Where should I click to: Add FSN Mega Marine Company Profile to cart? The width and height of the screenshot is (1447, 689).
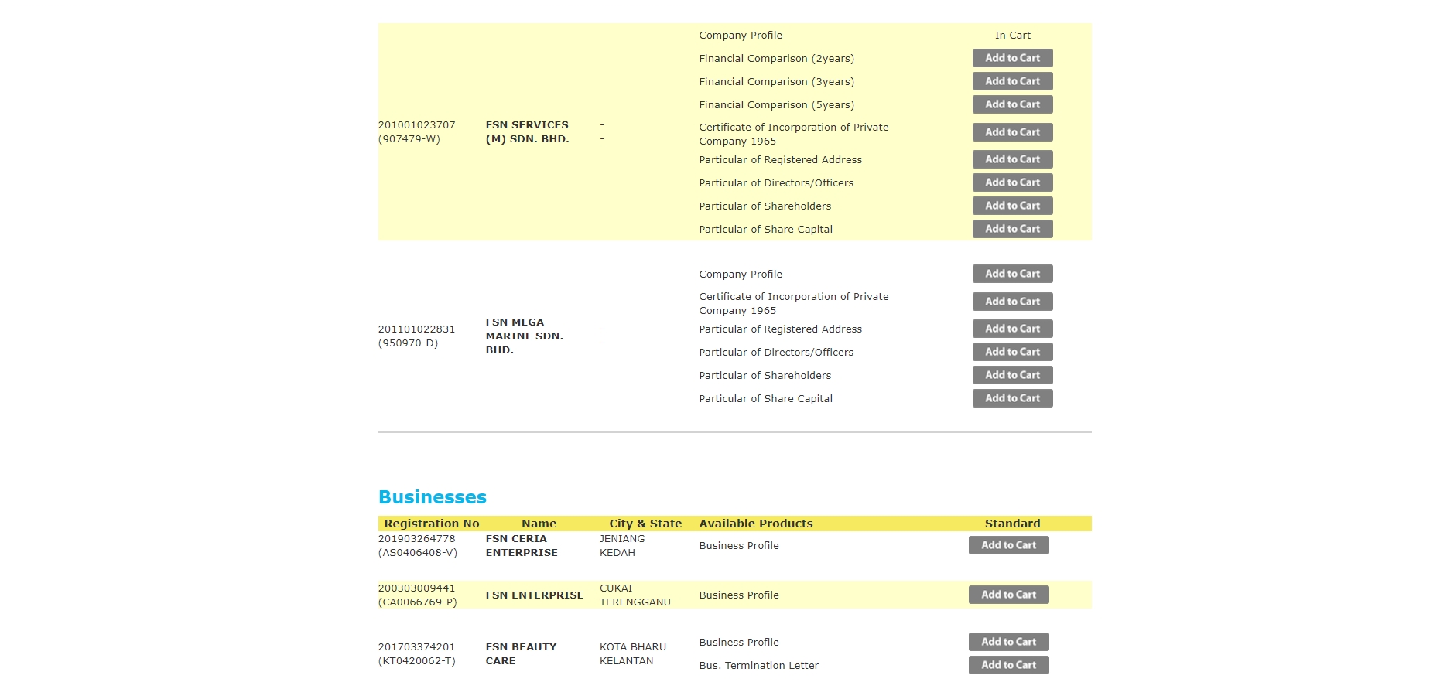[1012, 274]
